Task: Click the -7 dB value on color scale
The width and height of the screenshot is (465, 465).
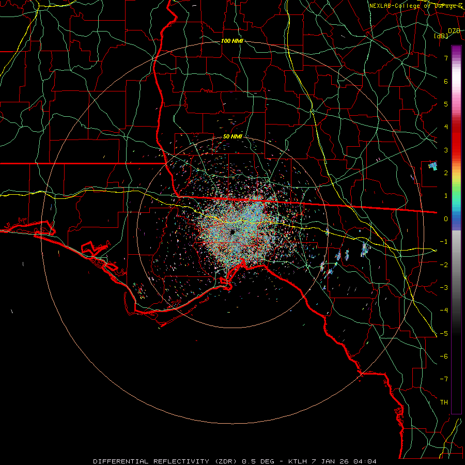Action: 444,379
